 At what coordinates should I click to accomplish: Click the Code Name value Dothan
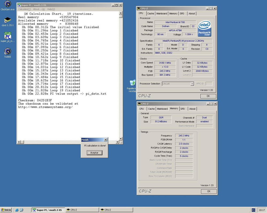[166, 26]
